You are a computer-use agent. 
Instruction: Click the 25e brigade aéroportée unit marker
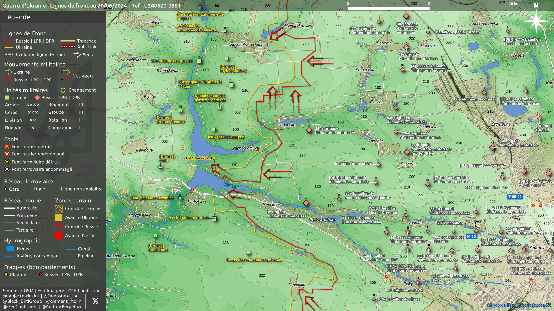[199, 61]
